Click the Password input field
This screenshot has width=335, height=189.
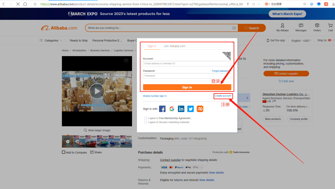tap(187, 76)
